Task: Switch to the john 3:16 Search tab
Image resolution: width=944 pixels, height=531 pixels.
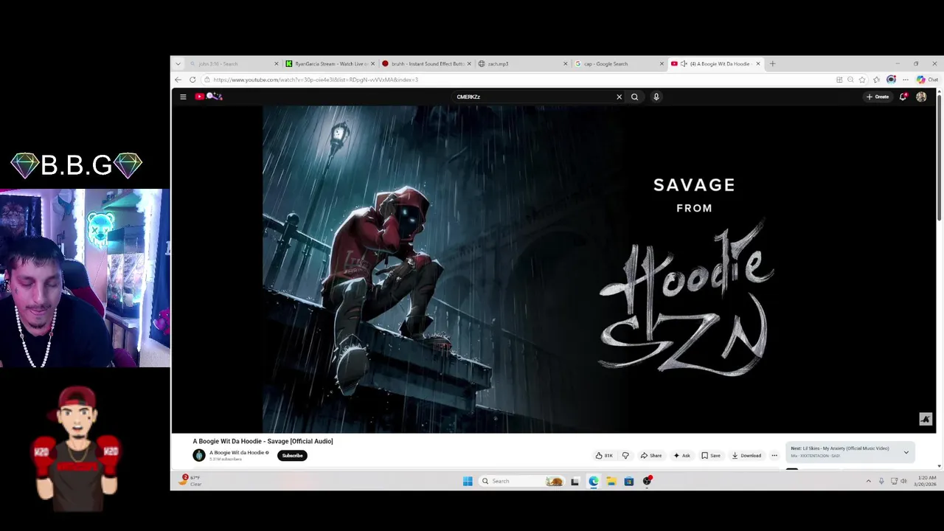Action: tap(233, 63)
